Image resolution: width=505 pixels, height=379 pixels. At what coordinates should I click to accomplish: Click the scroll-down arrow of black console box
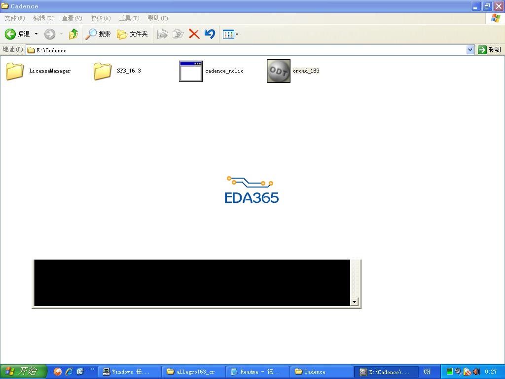(x=354, y=302)
